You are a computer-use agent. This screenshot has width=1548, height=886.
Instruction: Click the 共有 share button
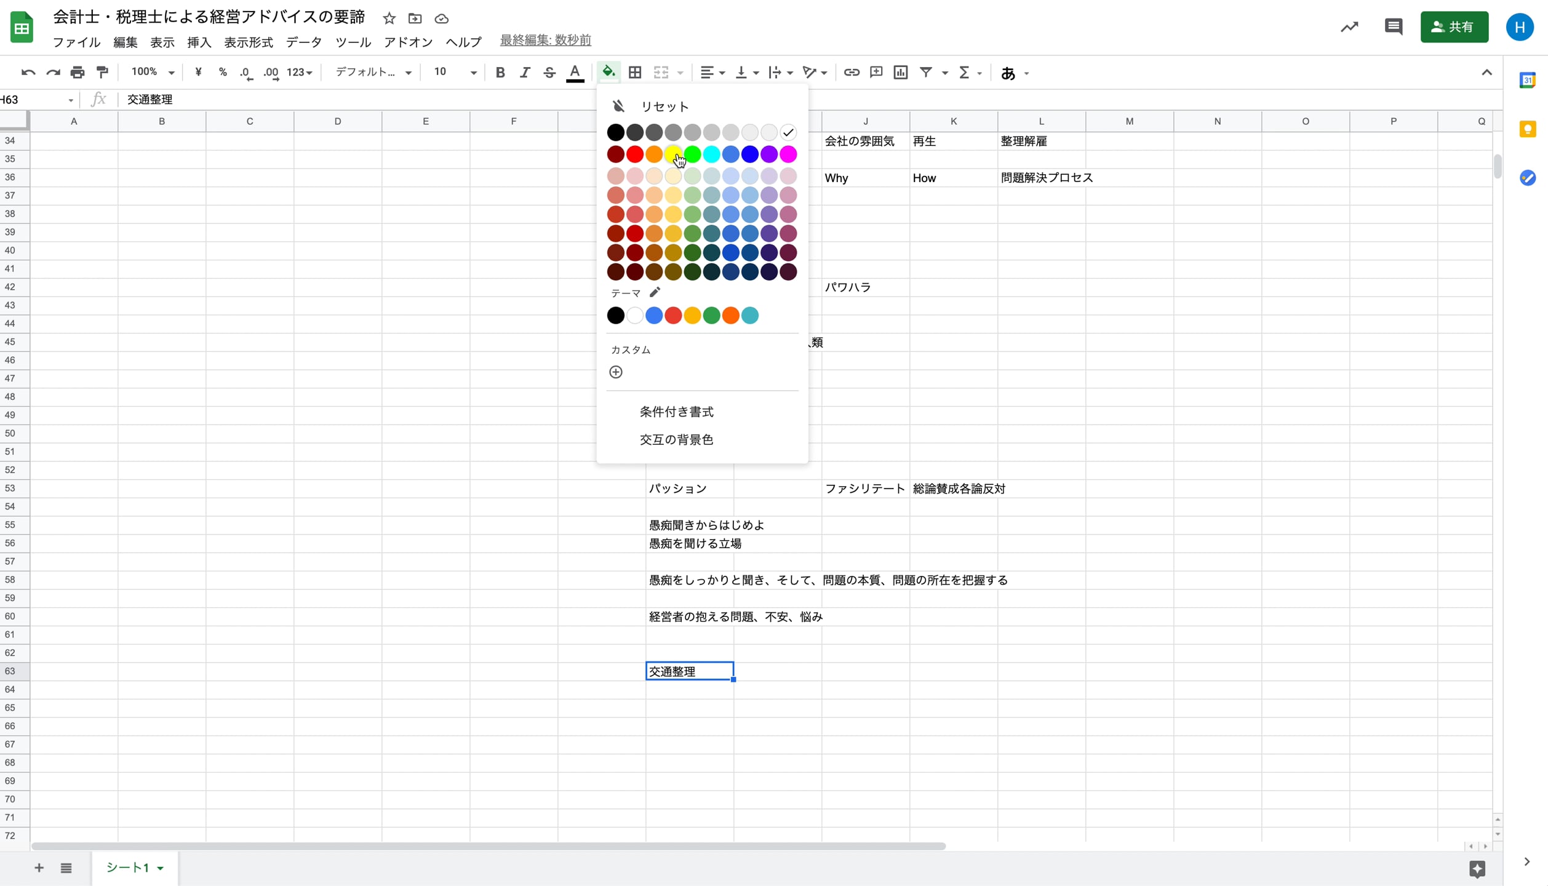[x=1454, y=26]
